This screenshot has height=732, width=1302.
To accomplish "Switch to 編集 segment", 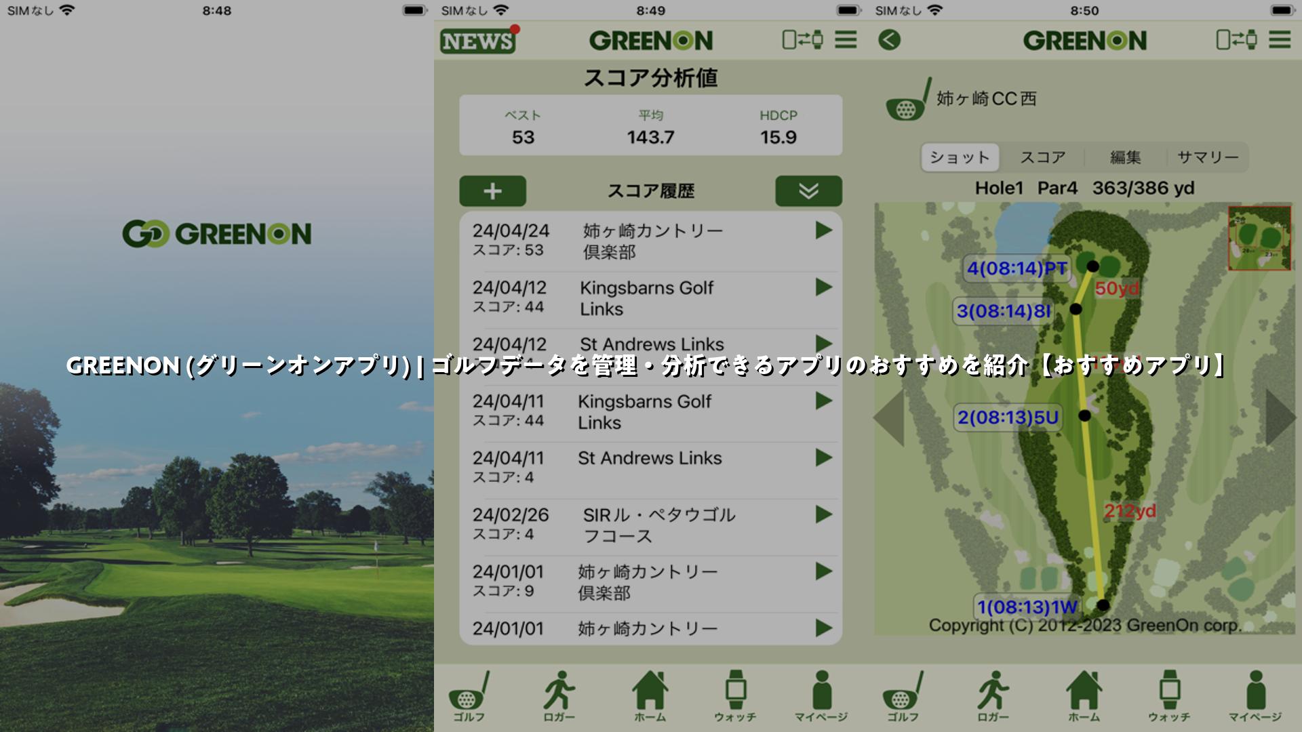I will (1125, 157).
